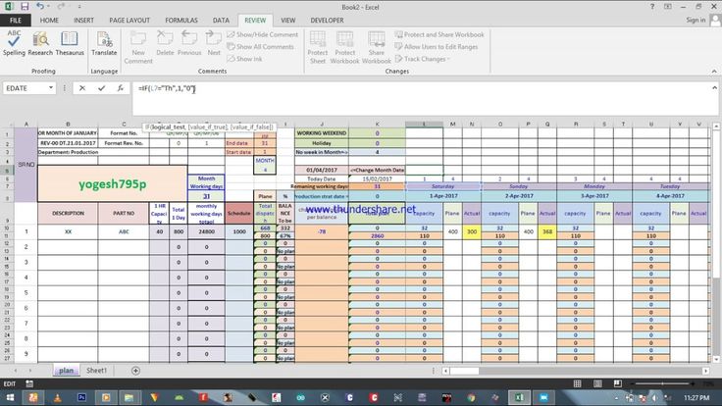The height and width of the screenshot is (406, 722).
Task: Open Photoshop from taskbar
Action: pos(81,397)
